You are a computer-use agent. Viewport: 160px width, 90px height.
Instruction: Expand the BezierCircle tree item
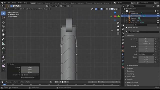[127, 13]
